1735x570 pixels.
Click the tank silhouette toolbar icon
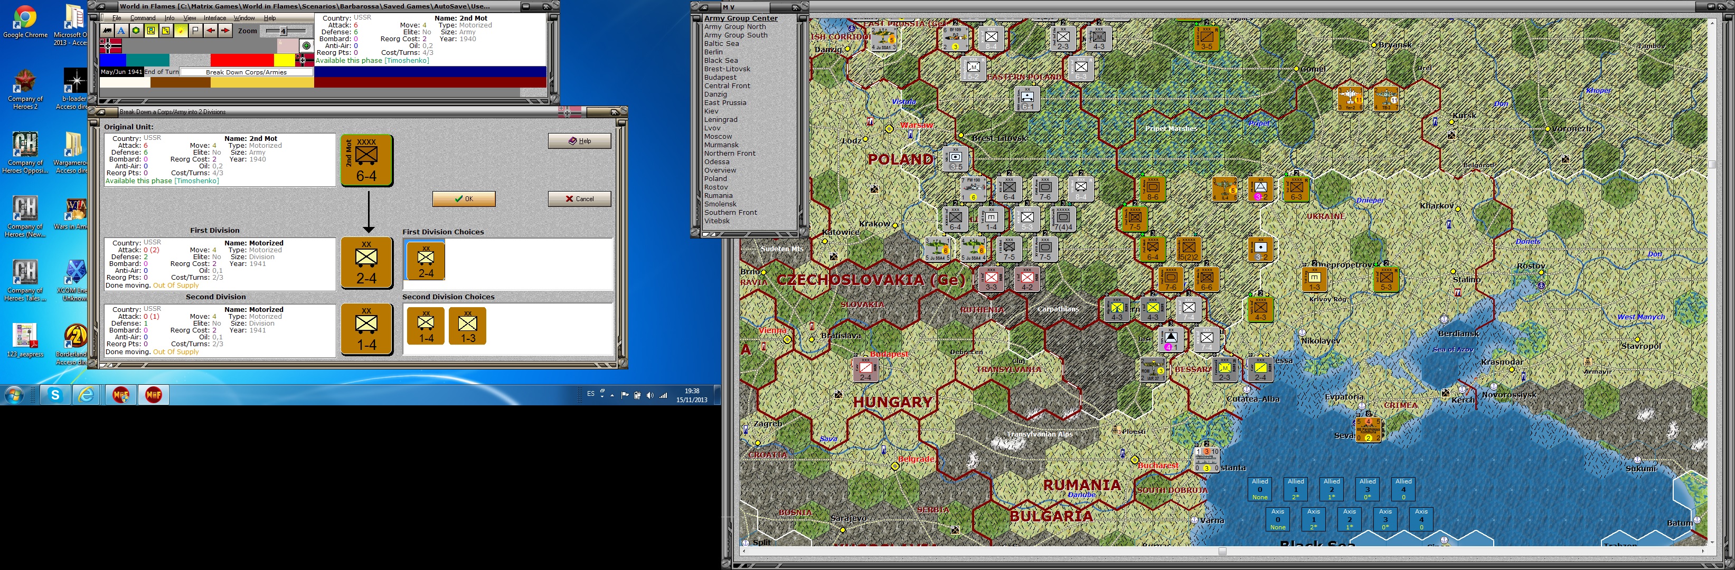107,31
